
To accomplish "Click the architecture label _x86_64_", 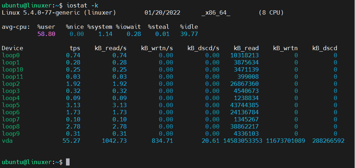I will pyautogui.click(x=216, y=12).
